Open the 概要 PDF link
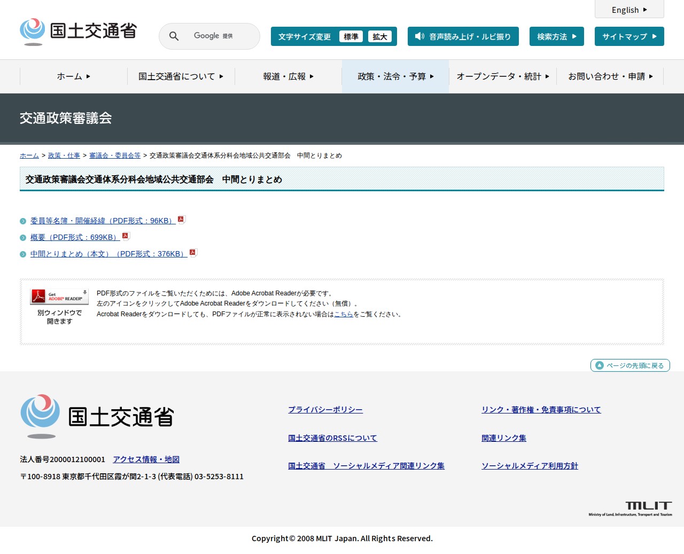The width and height of the screenshot is (684, 554). (x=74, y=237)
